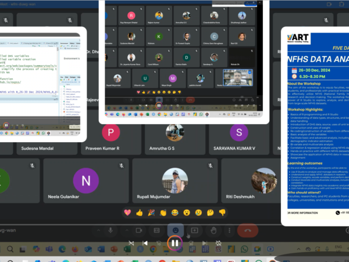Raise hand in the meeting
This screenshot has height=262, width=349.
pyautogui.click(x=213, y=231)
